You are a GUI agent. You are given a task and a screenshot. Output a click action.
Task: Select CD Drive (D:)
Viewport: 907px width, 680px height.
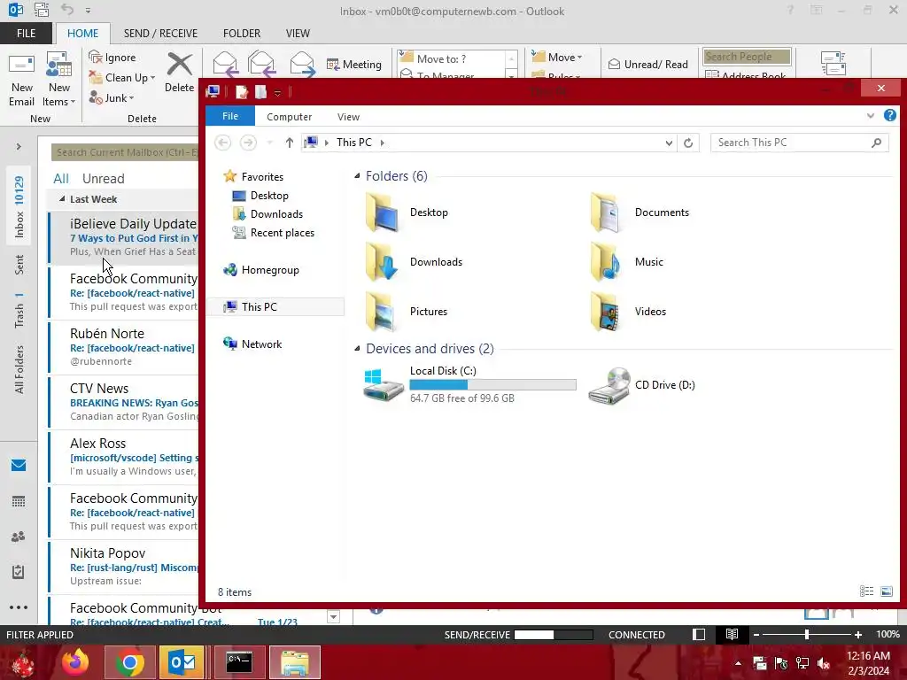642,385
